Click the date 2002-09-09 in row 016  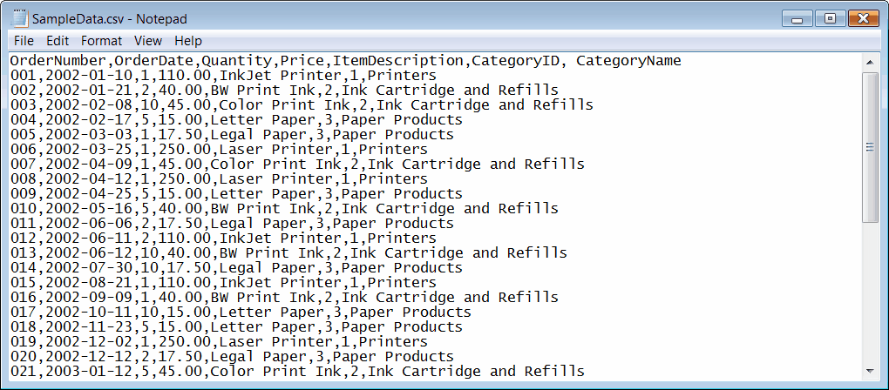click(88, 297)
